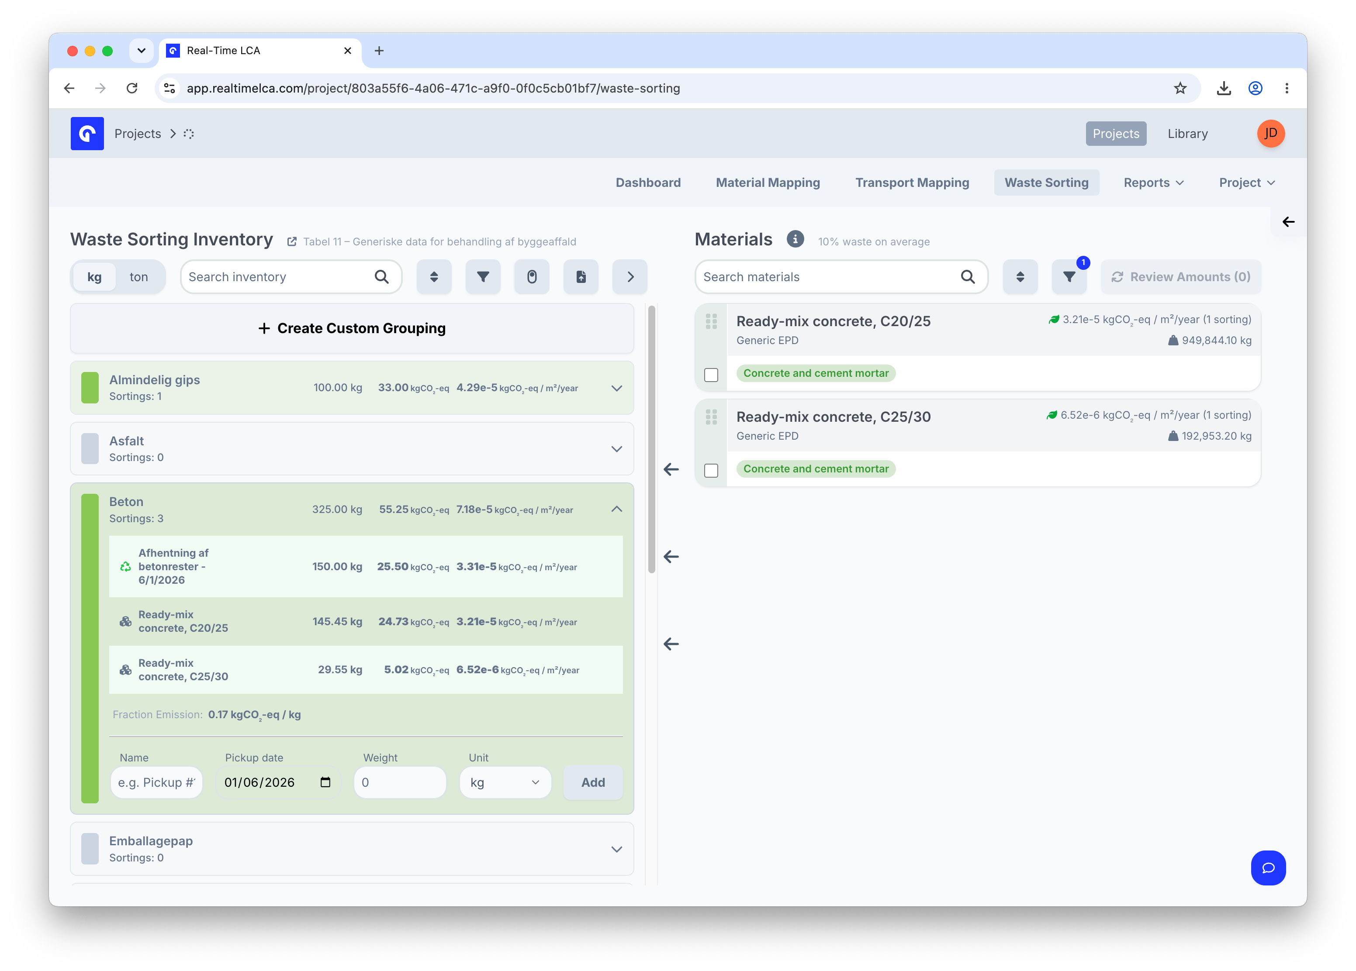Screen dimensions: 1356x971
Task: Click the Name input field
Action: [157, 783]
